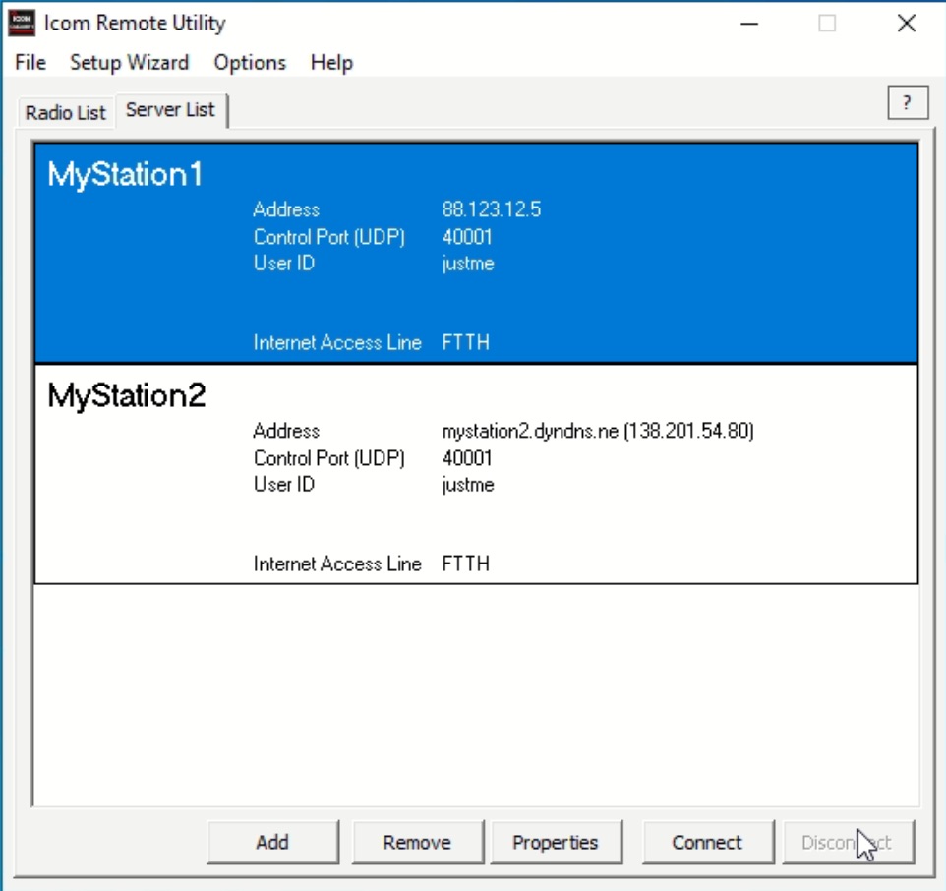
Task: Open the Options menu
Action: [x=250, y=62]
